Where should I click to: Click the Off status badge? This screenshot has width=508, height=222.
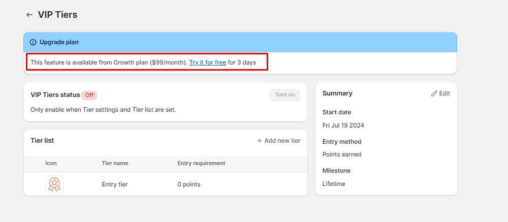click(x=89, y=95)
